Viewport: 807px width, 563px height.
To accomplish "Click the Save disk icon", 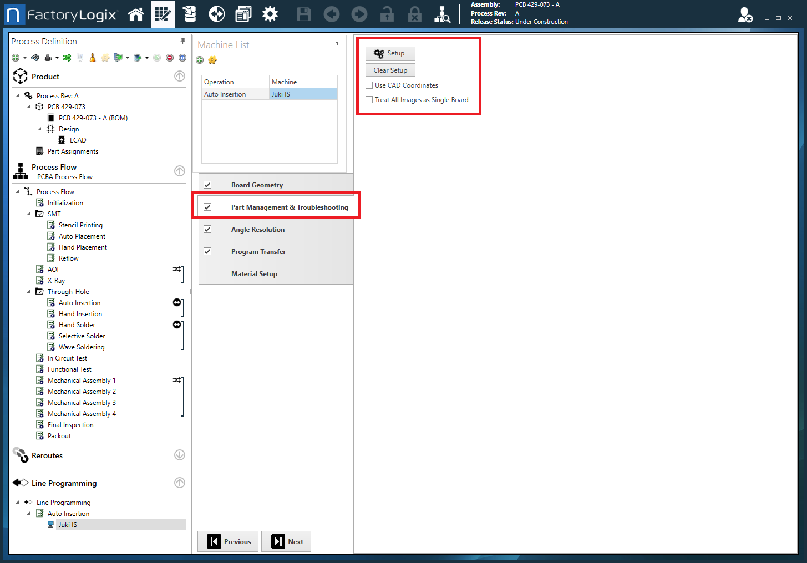I will click(x=304, y=14).
